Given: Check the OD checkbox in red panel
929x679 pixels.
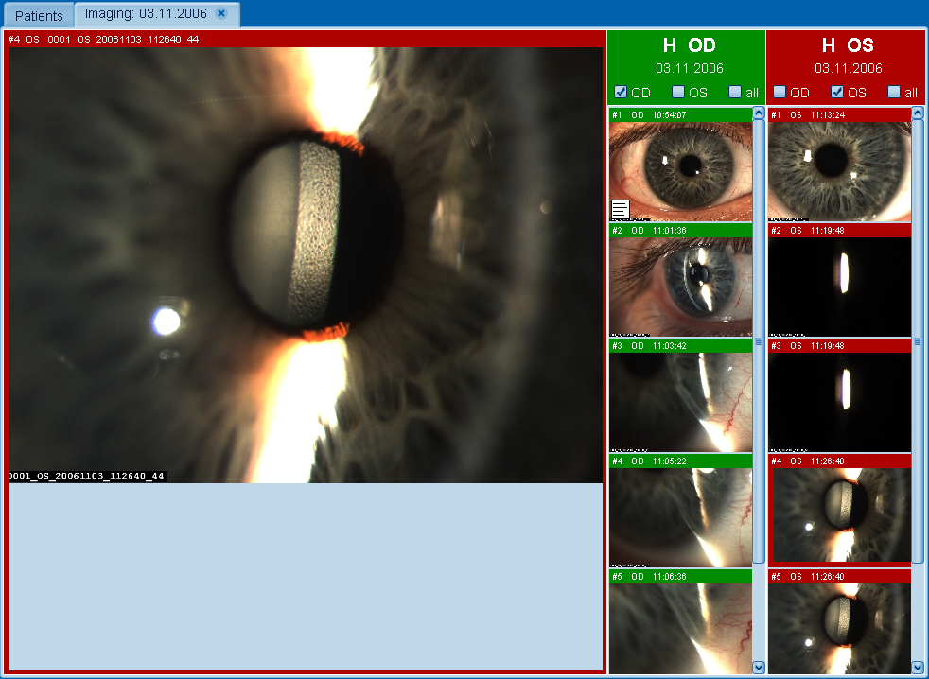Looking at the screenshot, I should (780, 92).
